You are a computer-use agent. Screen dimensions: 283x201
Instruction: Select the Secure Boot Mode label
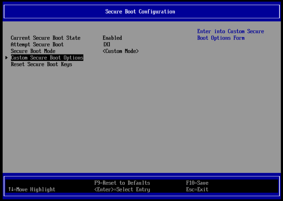pyautogui.click(x=33, y=51)
